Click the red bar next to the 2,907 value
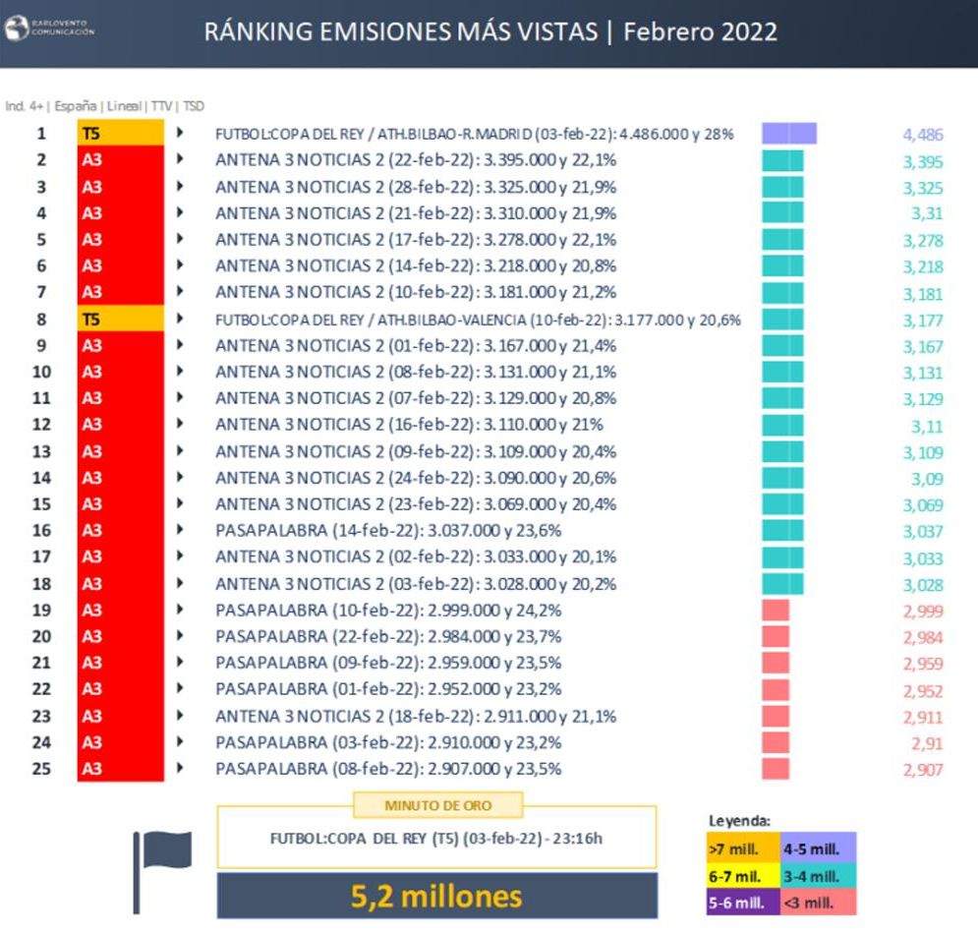The width and height of the screenshot is (978, 934). [777, 769]
